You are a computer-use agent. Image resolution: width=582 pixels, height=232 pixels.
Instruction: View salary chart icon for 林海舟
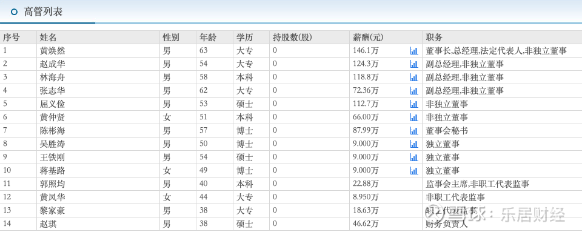(414, 78)
